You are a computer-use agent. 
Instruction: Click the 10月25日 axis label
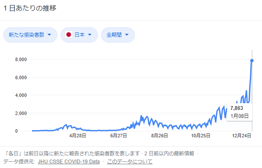pos(201,136)
